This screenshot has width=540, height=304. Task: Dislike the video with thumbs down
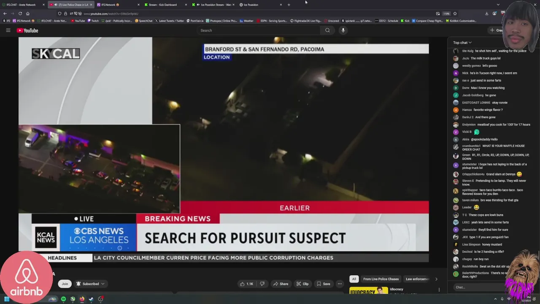(x=262, y=284)
